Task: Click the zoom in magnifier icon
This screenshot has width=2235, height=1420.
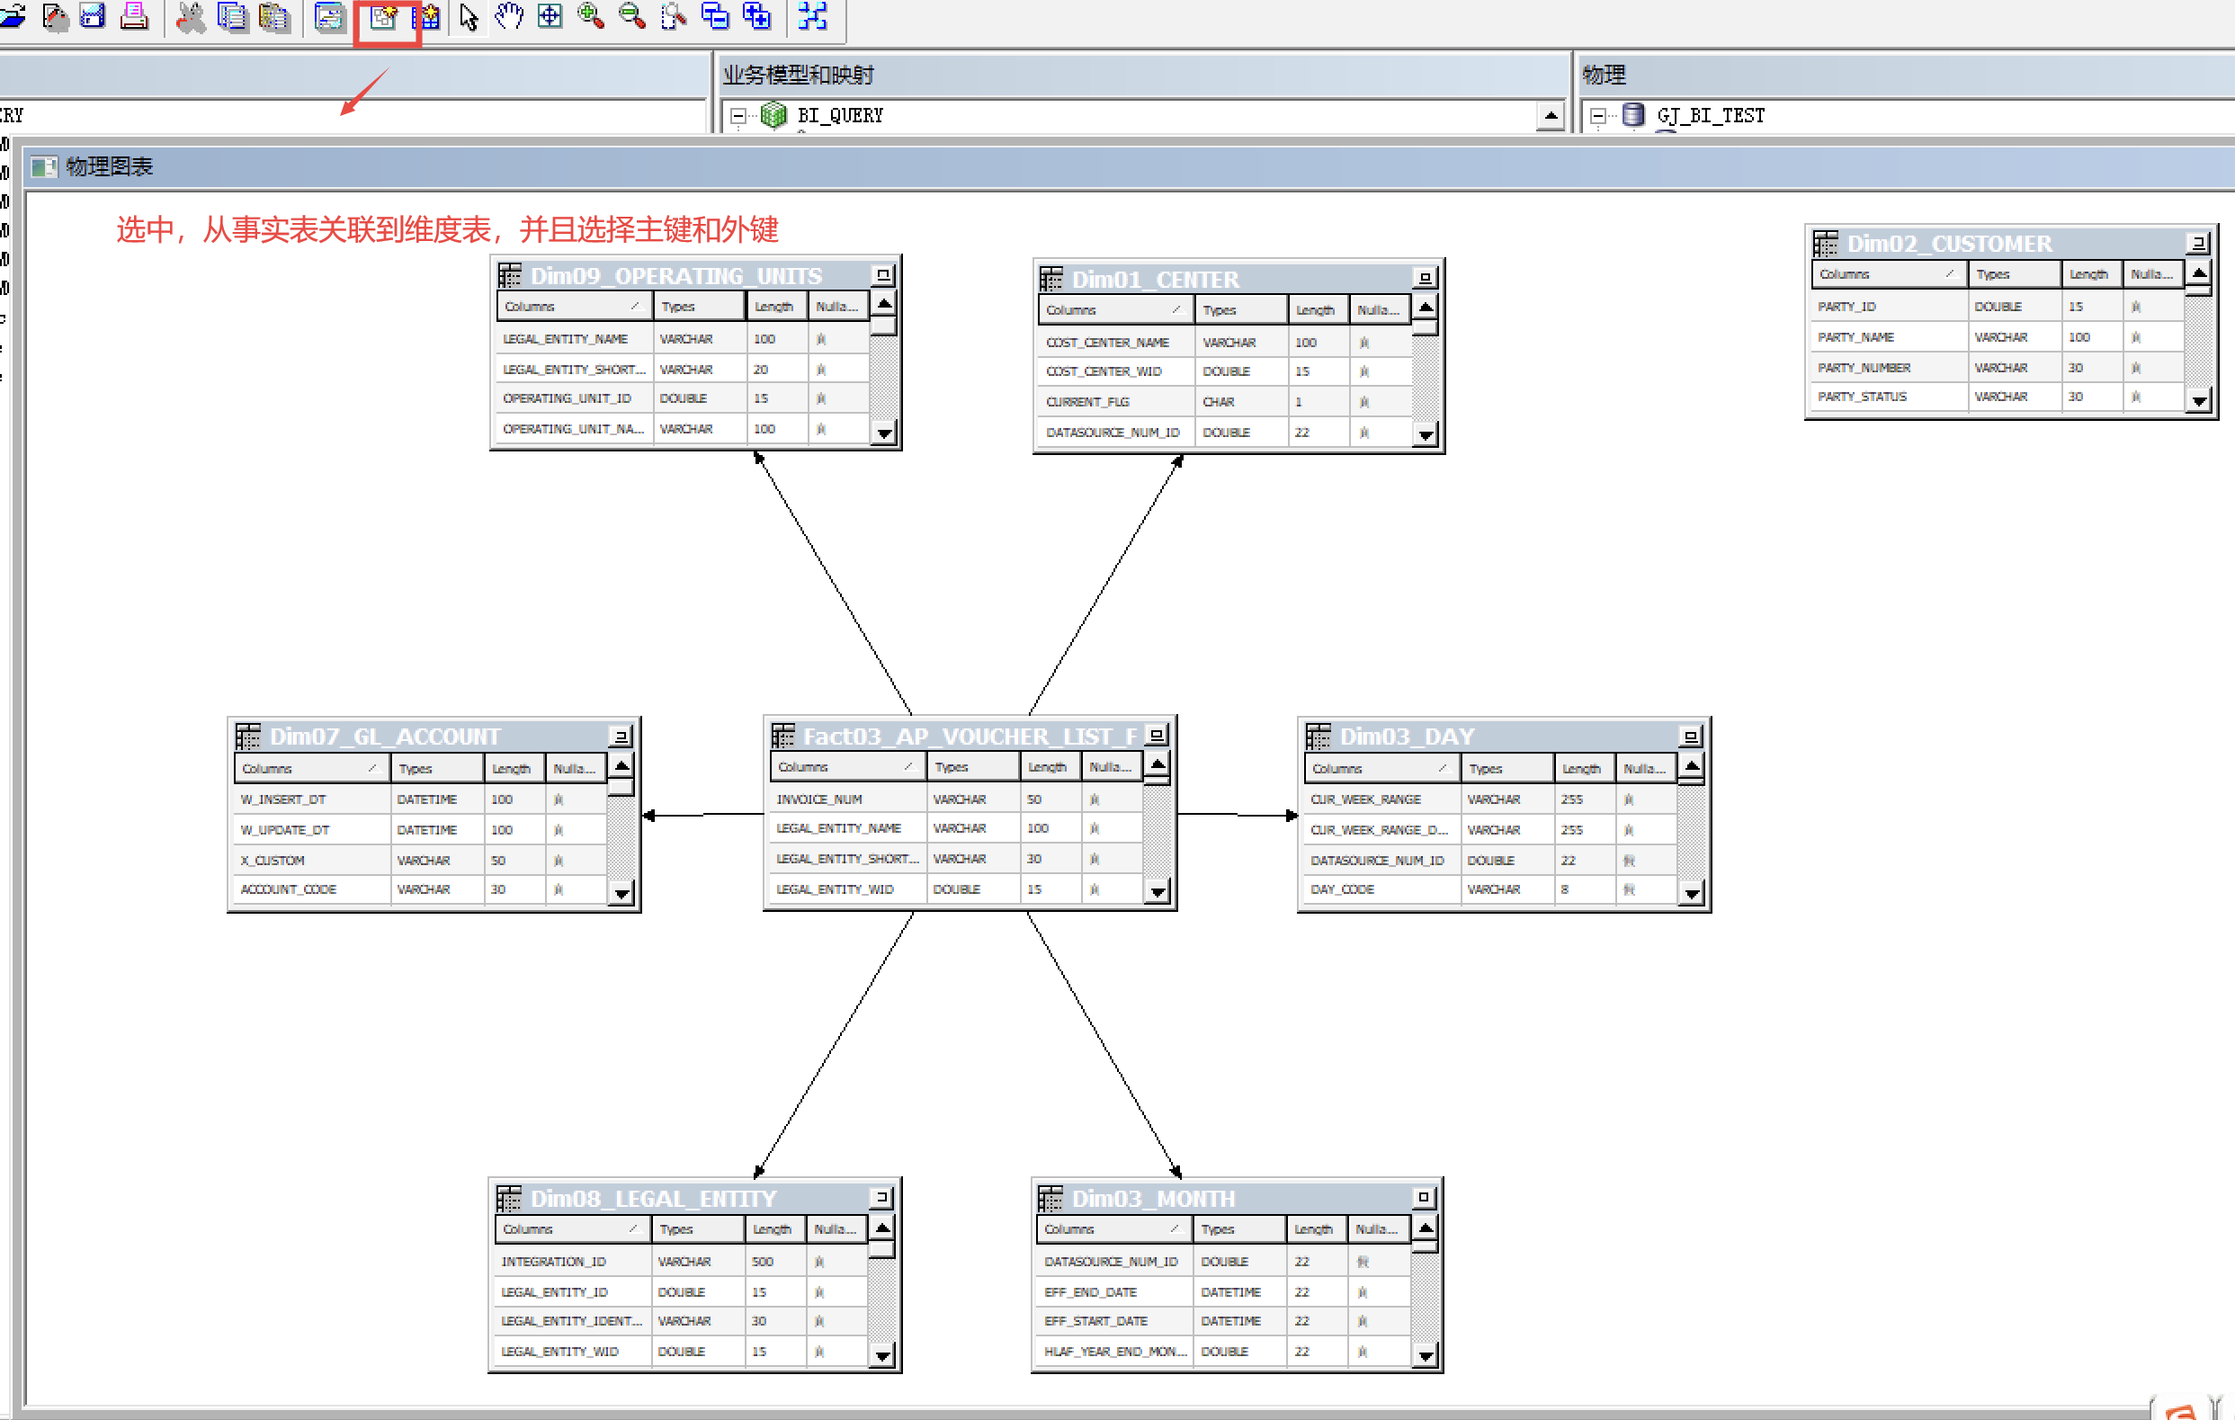Action: tap(590, 17)
